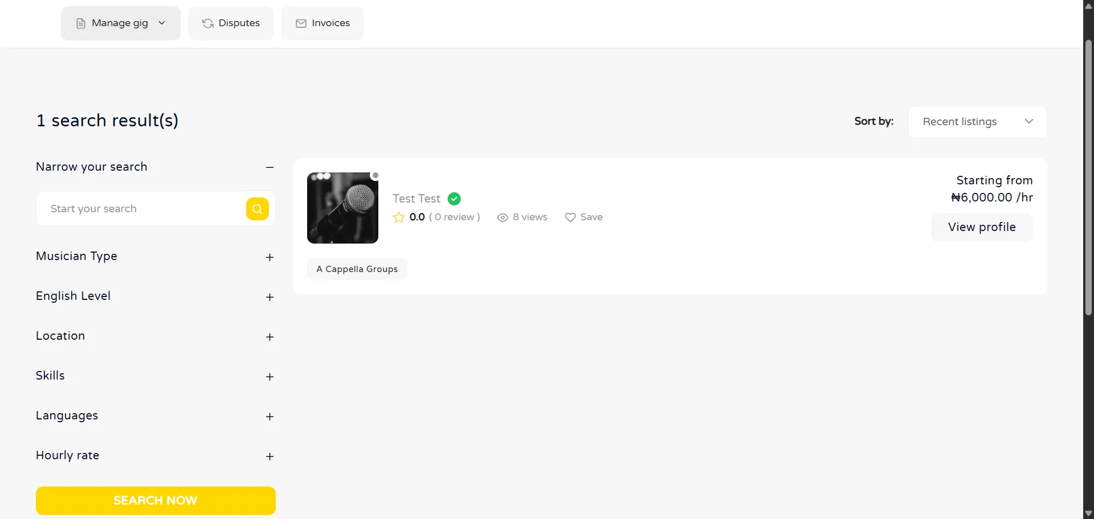Open the Disputes tab

231,23
